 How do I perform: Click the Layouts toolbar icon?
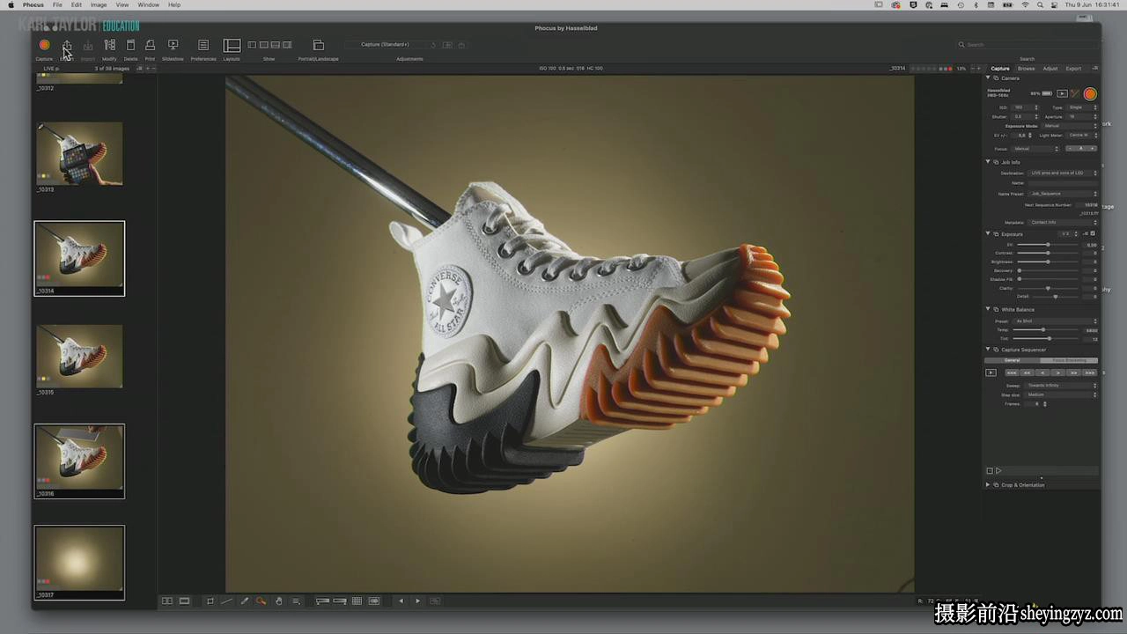click(232, 45)
